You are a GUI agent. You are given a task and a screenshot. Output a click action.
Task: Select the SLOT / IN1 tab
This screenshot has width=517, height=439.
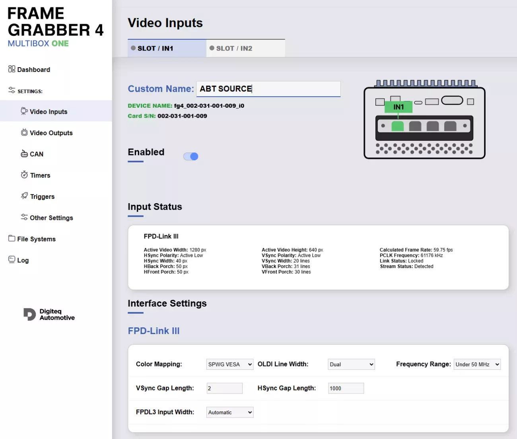167,49
